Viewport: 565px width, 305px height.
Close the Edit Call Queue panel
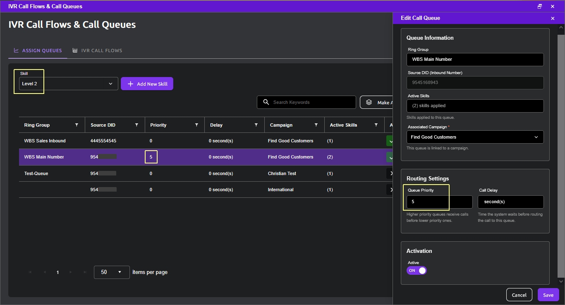[x=553, y=18]
